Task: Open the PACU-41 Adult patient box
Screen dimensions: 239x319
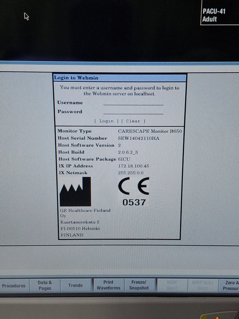Action: (220, 12)
